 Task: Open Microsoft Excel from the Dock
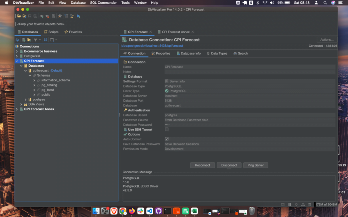coord(194,211)
